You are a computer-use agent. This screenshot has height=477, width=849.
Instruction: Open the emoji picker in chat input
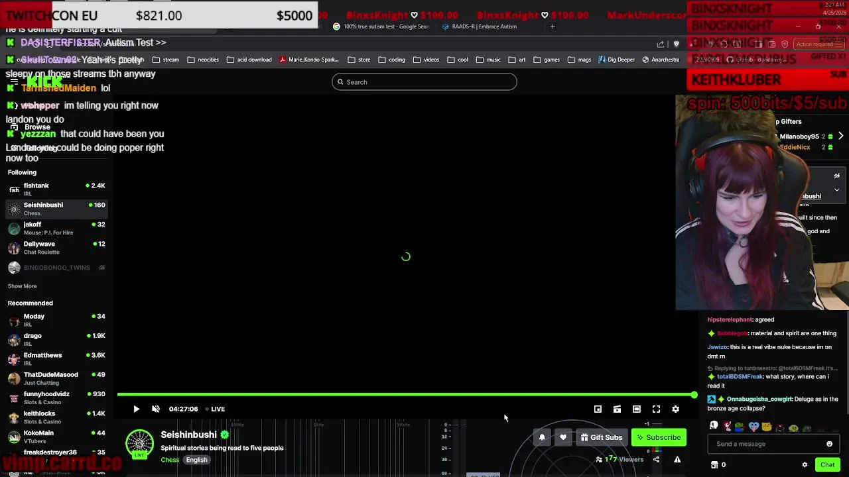coord(829,444)
